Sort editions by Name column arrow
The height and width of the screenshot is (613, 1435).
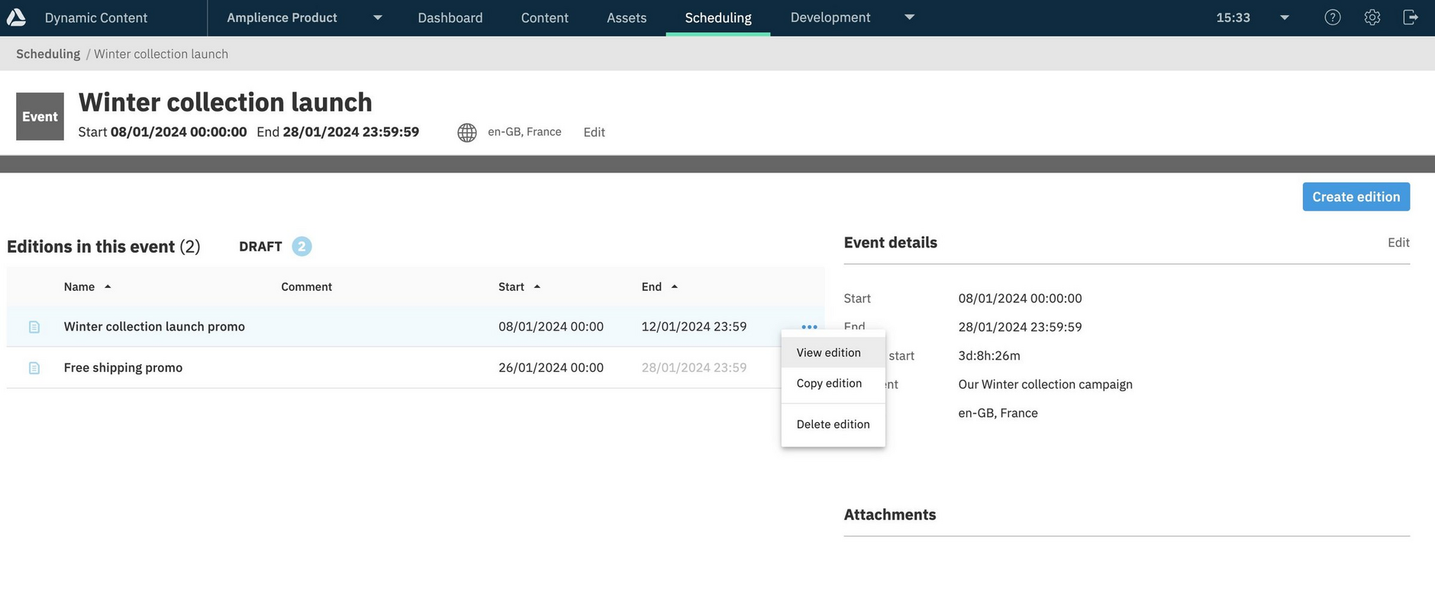[x=108, y=287]
